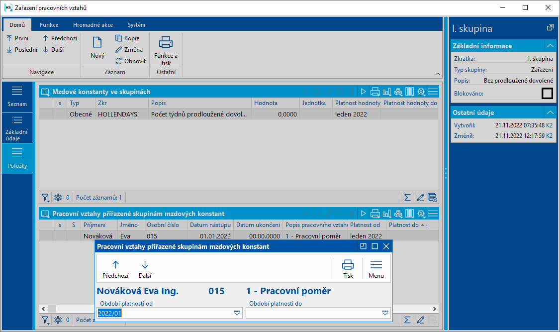This screenshot has width=560, height=332.
Task: Click K2 link next to Vytvořil
Action: pos(549,125)
